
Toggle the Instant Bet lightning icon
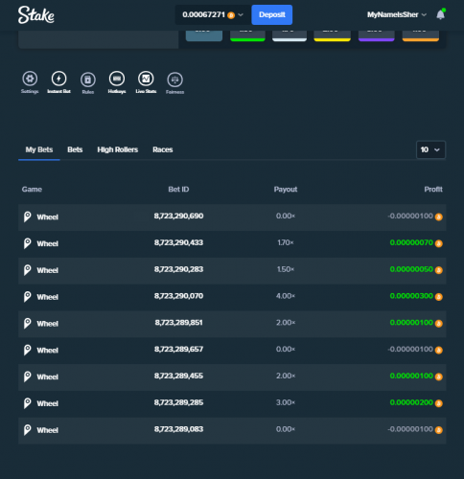pyautogui.click(x=58, y=79)
